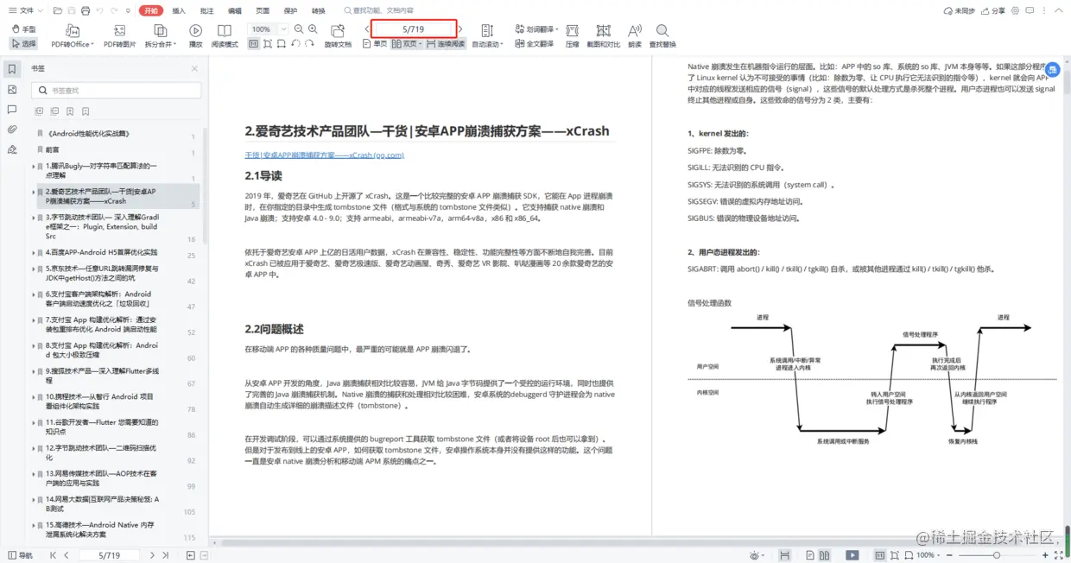Open the 拆分合并 split and merge tool
The height and width of the screenshot is (563, 1071).
[x=160, y=36]
